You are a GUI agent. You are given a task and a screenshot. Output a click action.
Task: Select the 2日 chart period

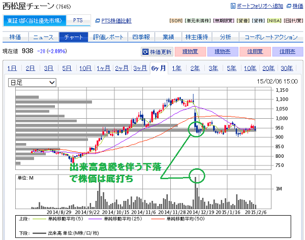30,68
